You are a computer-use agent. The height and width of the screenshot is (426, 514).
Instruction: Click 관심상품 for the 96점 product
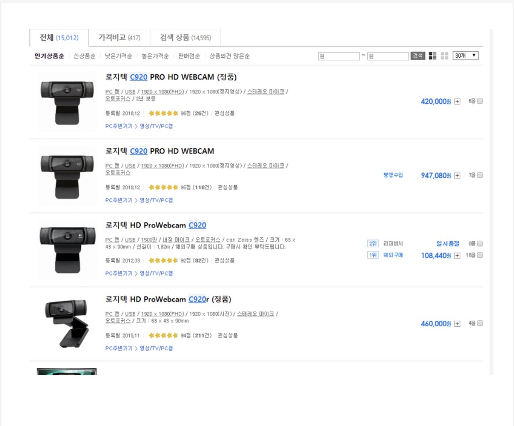tap(224, 113)
